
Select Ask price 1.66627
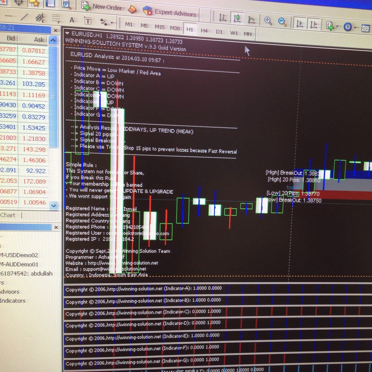pos(34,62)
